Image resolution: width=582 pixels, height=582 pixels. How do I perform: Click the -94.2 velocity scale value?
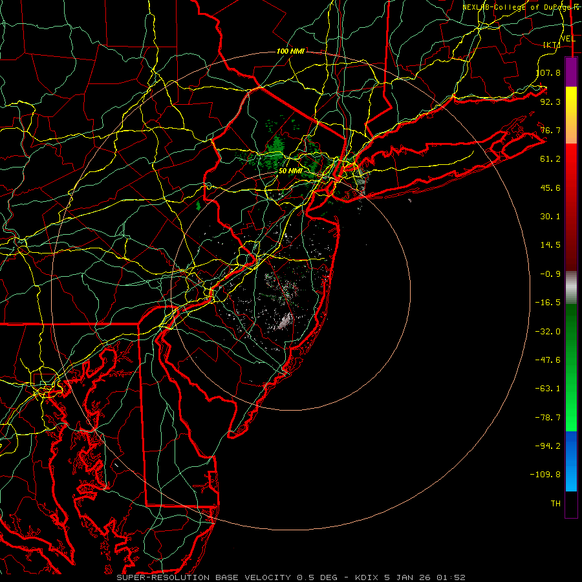tap(548, 446)
